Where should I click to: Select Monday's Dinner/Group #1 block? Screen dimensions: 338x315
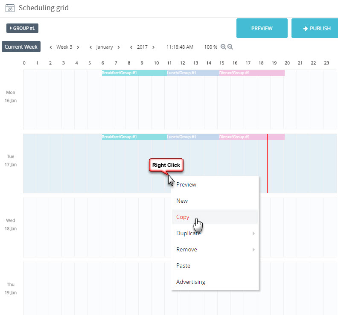click(x=252, y=73)
